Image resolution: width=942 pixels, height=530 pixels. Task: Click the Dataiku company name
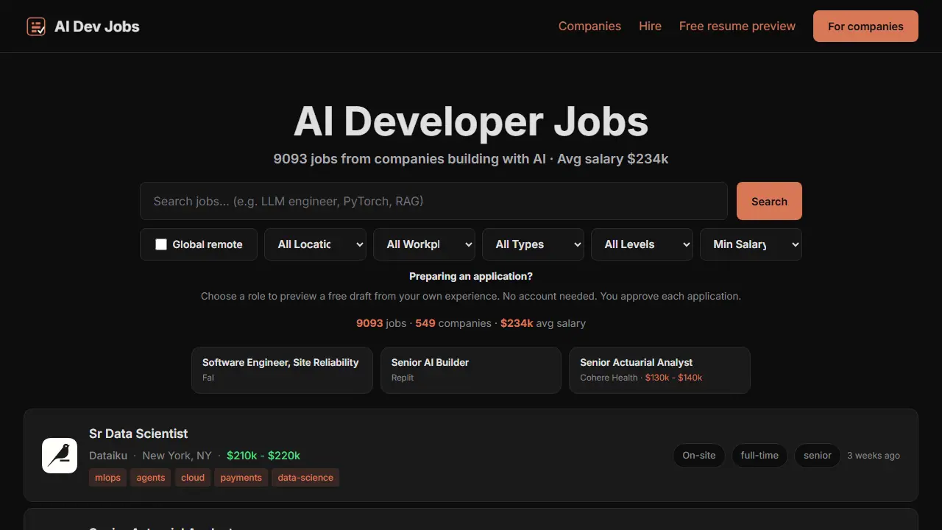pyautogui.click(x=109, y=456)
